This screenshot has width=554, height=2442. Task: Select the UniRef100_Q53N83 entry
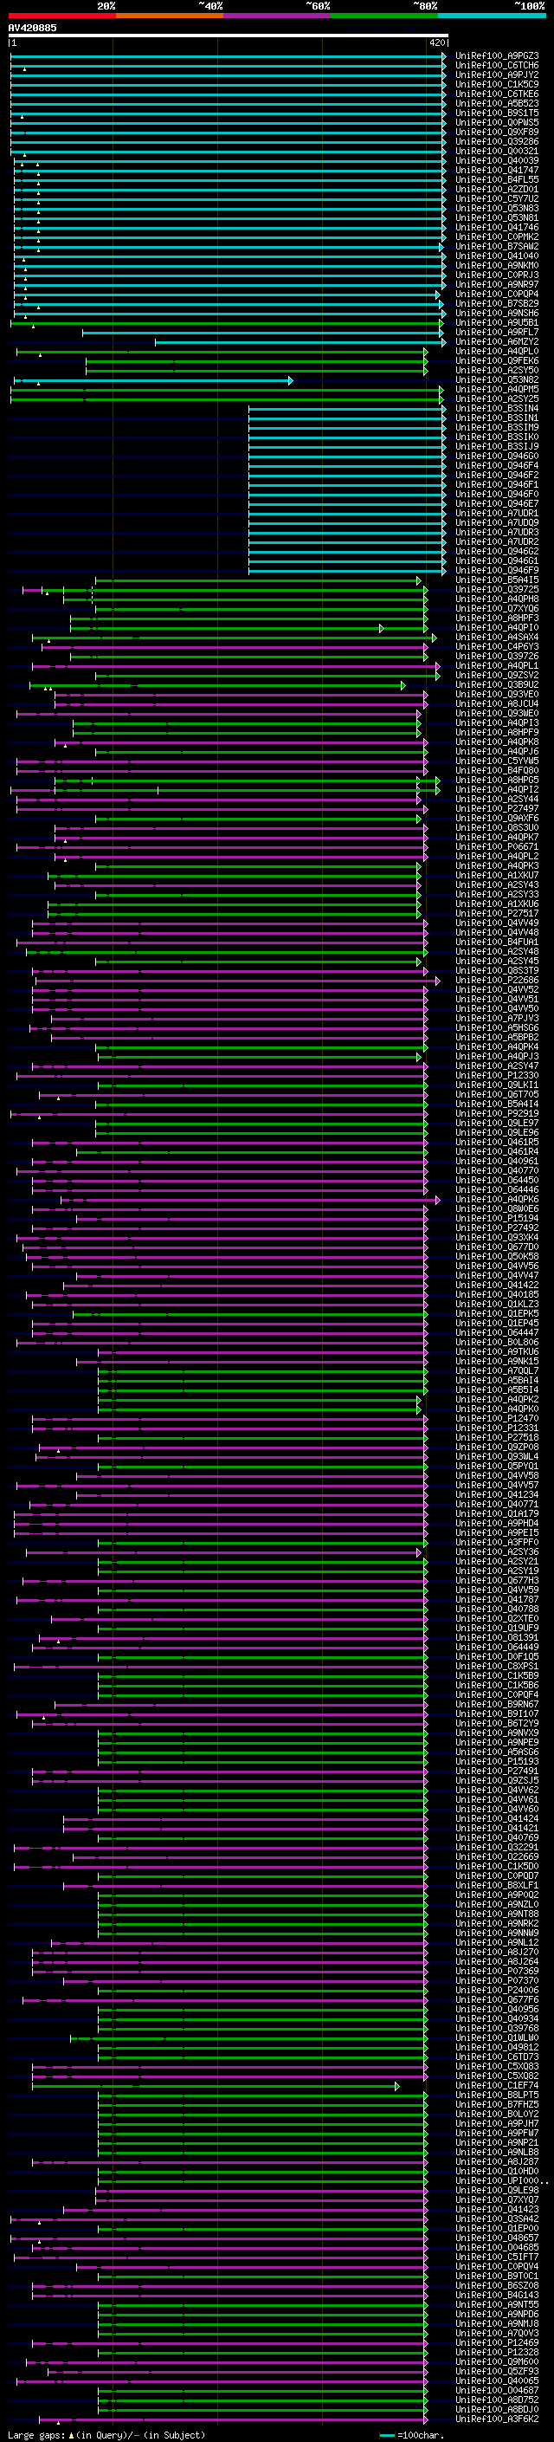point(497,209)
